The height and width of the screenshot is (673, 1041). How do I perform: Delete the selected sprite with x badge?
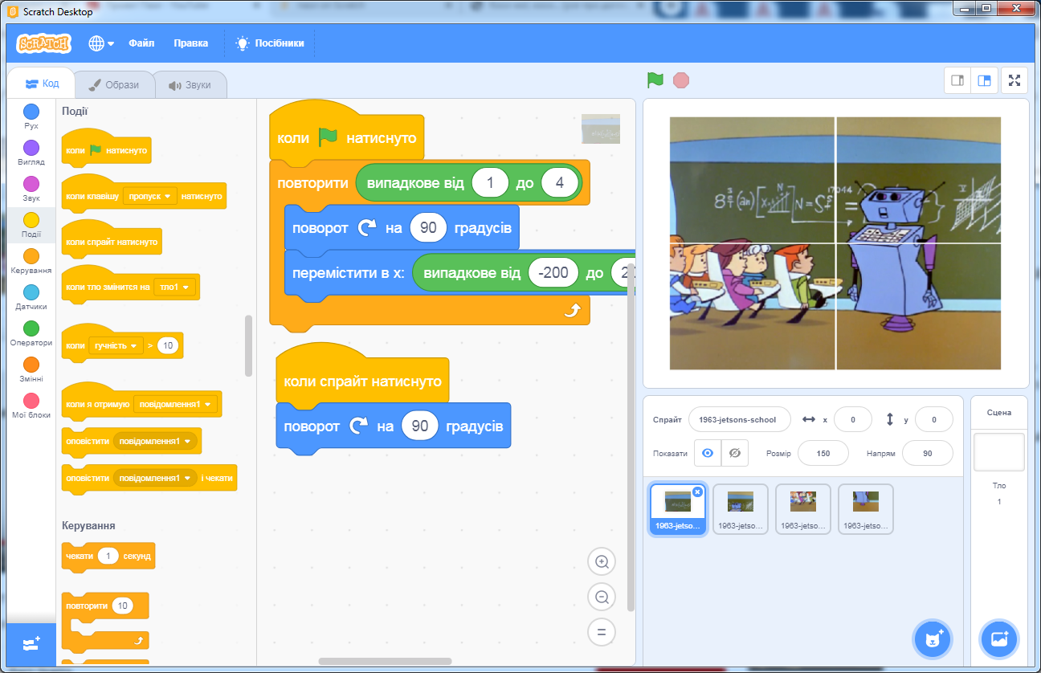point(697,491)
